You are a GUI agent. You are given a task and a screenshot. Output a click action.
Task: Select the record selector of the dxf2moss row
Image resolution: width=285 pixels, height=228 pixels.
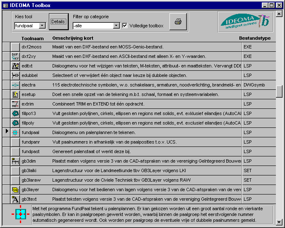coord(6,47)
